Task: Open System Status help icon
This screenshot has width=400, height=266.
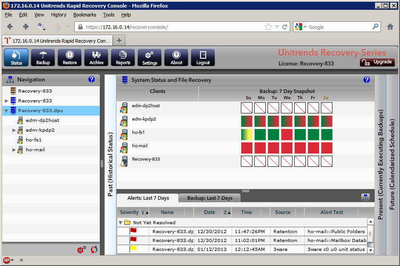Action: click(367, 80)
